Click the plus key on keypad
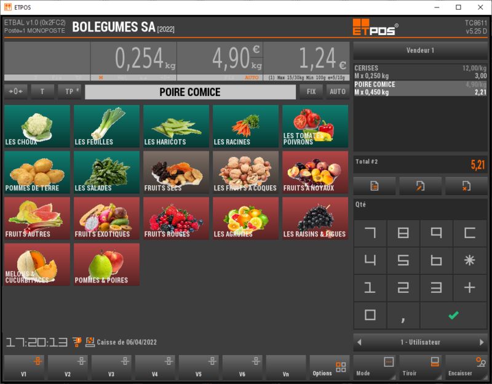 pyautogui.click(x=469, y=287)
